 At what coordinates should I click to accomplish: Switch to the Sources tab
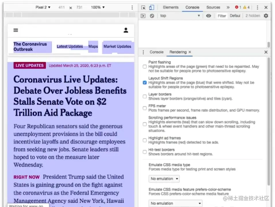click(213, 7)
